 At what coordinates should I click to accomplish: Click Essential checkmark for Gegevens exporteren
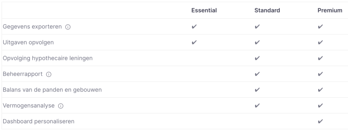(194, 26)
